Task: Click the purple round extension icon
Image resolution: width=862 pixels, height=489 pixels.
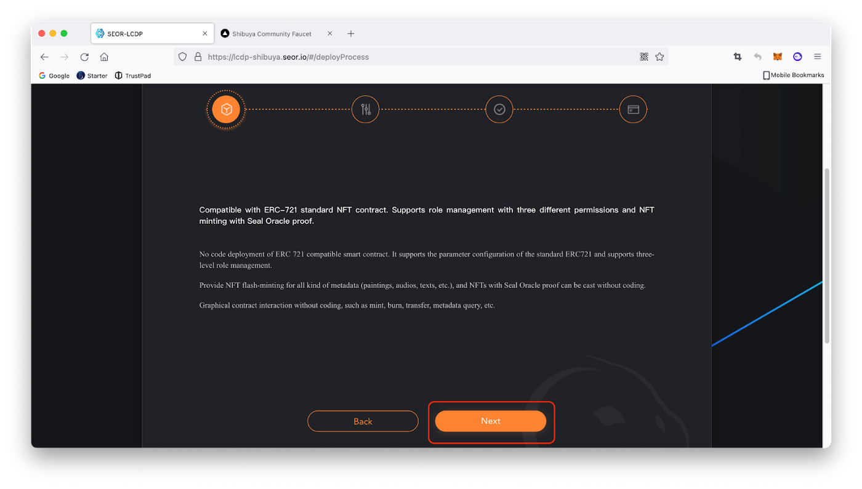Action: [797, 57]
